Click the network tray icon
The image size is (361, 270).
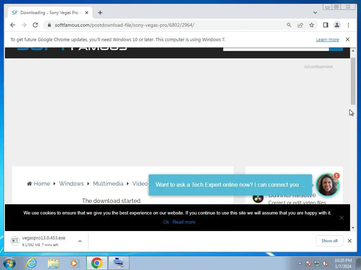click(x=317, y=263)
